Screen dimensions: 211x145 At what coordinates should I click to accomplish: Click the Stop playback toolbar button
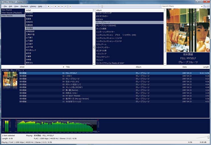pyautogui.click(x=49, y=6)
